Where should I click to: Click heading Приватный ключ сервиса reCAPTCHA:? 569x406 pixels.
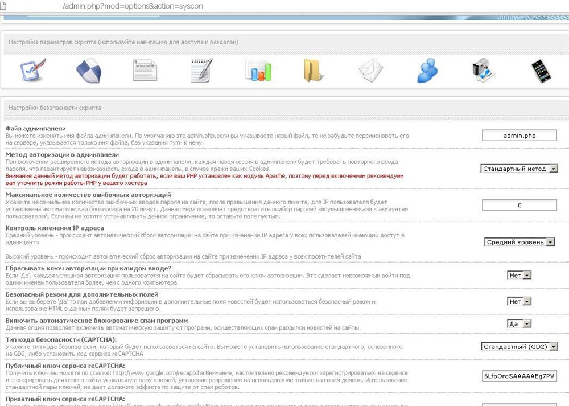(x=65, y=399)
